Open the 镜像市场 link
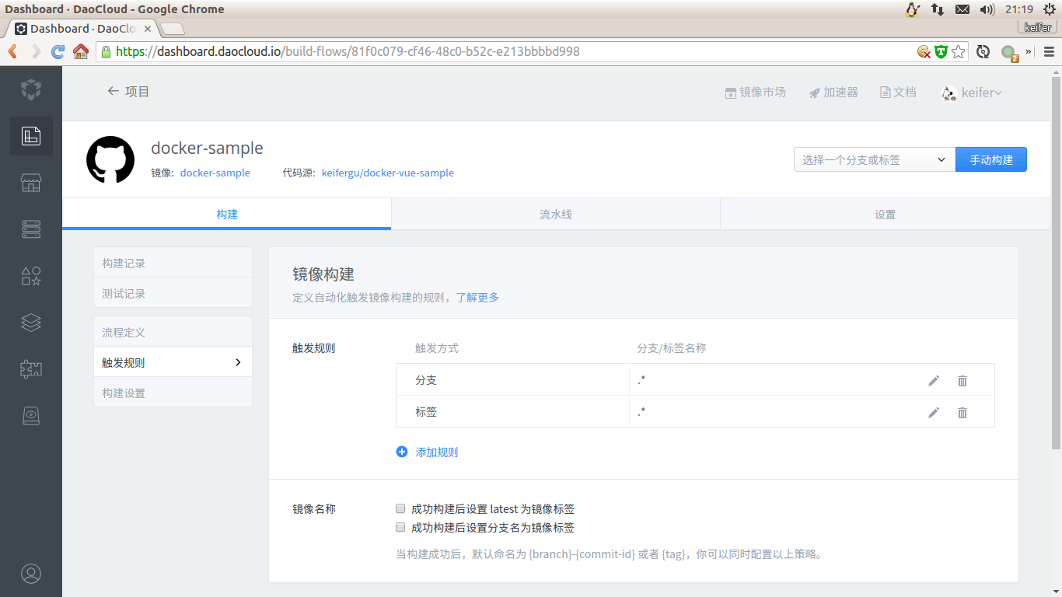This screenshot has height=597, width=1062. tap(755, 93)
